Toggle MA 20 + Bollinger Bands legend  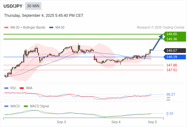tap(25, 28)
